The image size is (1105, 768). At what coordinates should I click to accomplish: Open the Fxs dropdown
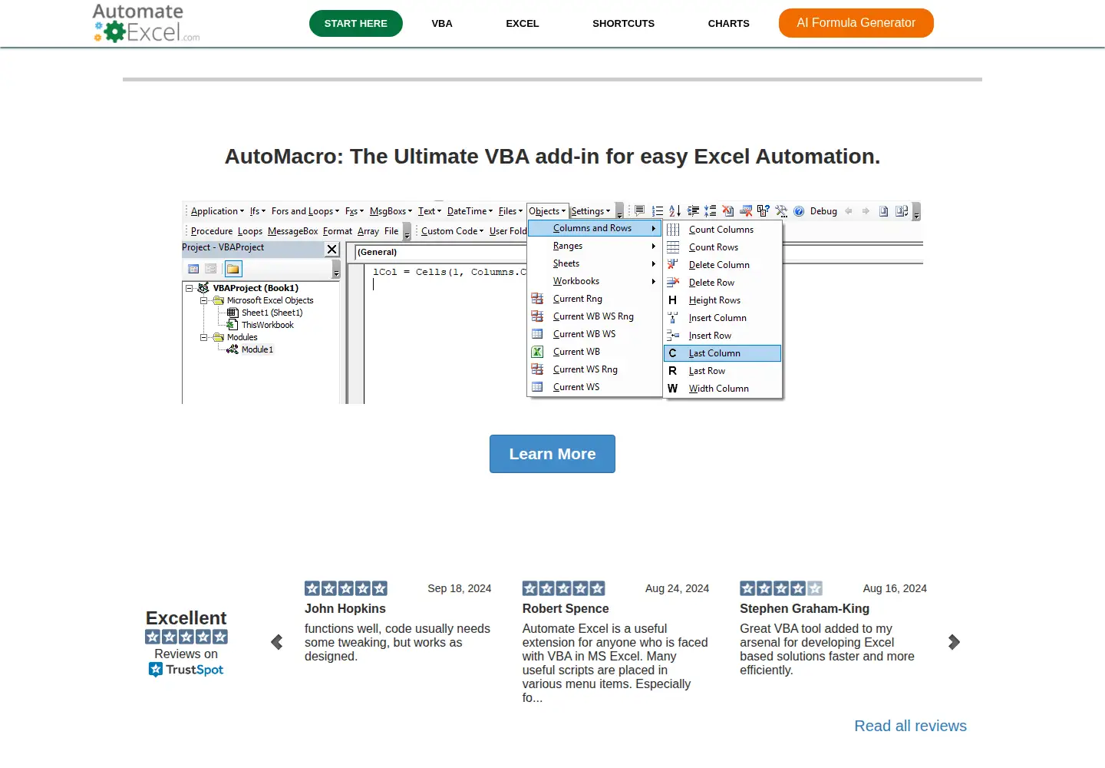[355, 211]
